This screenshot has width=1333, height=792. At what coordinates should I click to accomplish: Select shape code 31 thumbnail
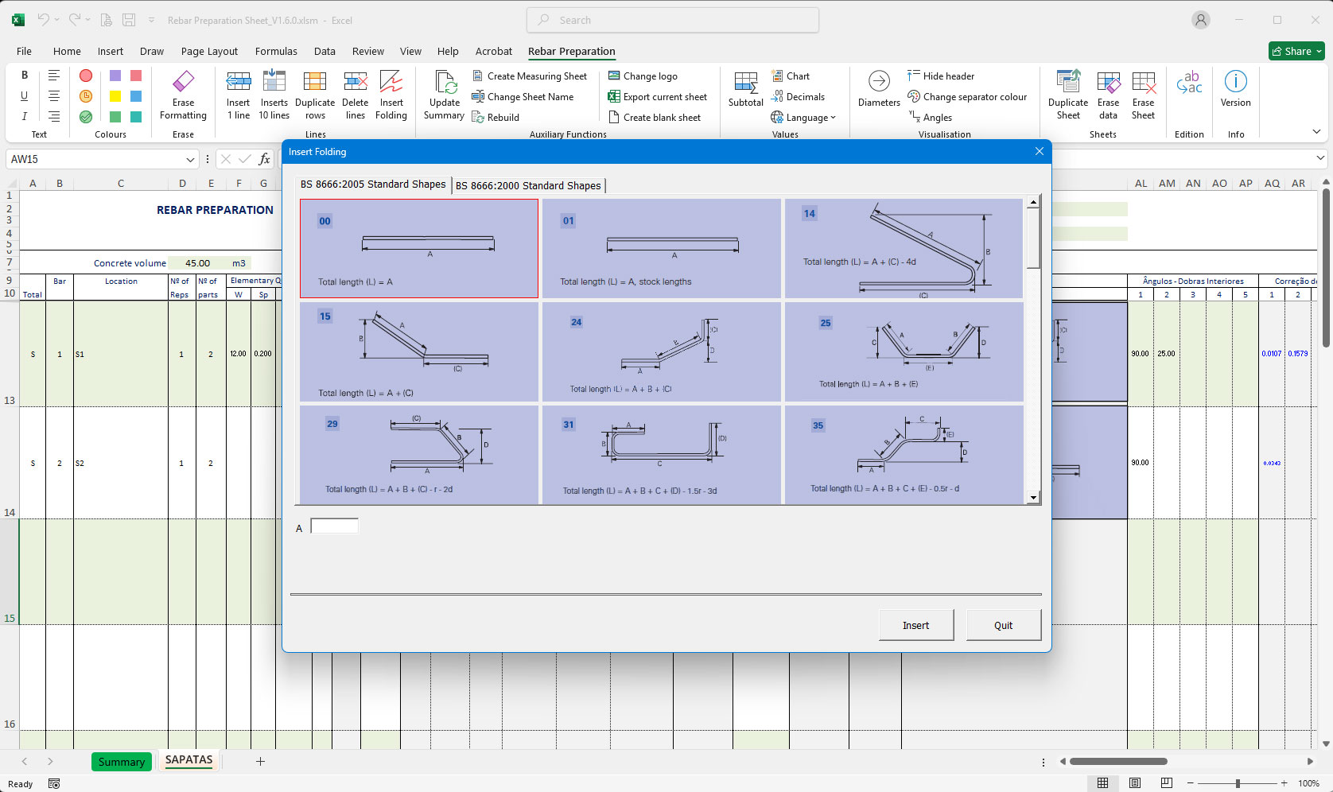click(662, 455)
